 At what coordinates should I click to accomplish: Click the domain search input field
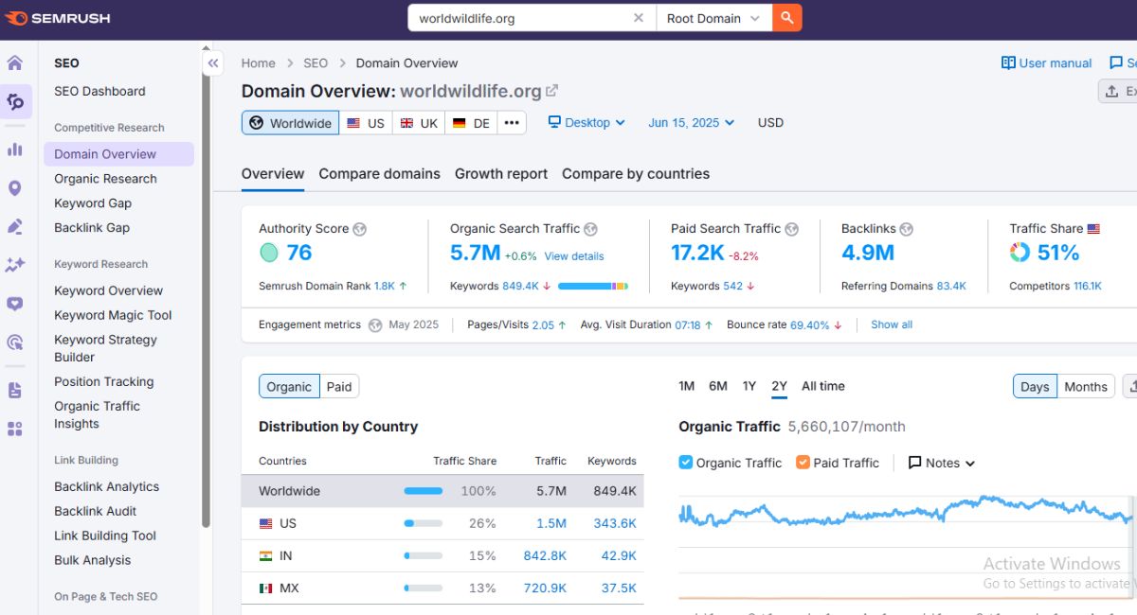click(519, 18)
